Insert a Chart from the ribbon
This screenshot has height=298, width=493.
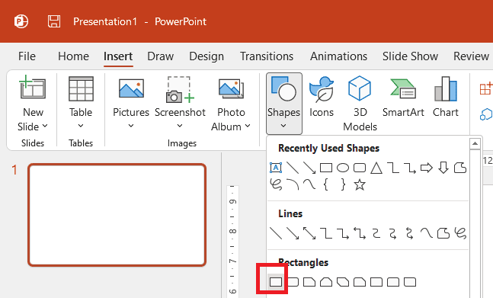pos(446,98)
